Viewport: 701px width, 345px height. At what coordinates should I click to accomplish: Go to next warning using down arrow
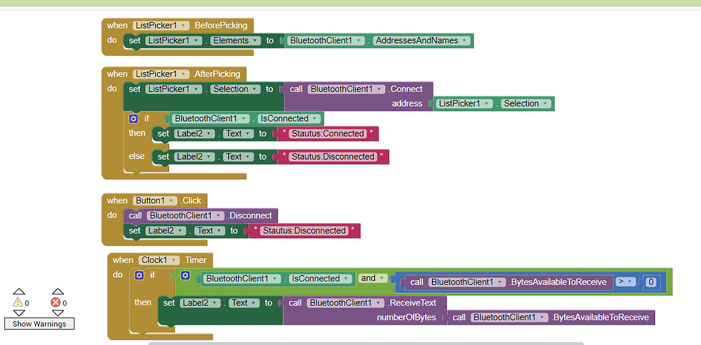click(18, 312)
